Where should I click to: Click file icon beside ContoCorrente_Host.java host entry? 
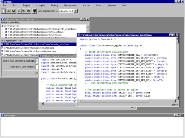tap(2, 44)
